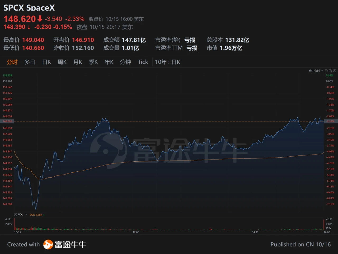This screenshot has height=254, width=338.
Task: Select the 周K chart tab
Action: point(62,62)
